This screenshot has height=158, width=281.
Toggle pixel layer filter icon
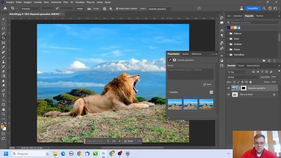pyautogui.click(x=253, y=72)
